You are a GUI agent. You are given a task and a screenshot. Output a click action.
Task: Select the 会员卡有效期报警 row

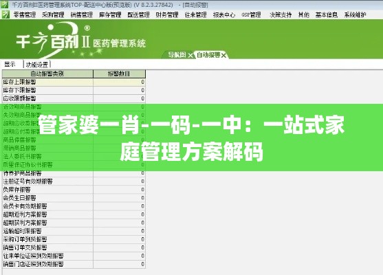[74, 206]
